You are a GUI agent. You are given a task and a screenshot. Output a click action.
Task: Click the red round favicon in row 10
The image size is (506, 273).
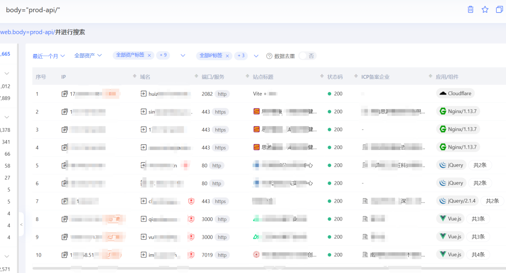click(x=256, y=255)
